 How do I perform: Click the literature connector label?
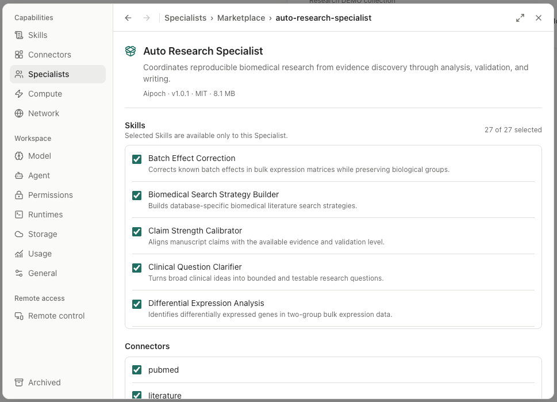(x=165, y=395)
